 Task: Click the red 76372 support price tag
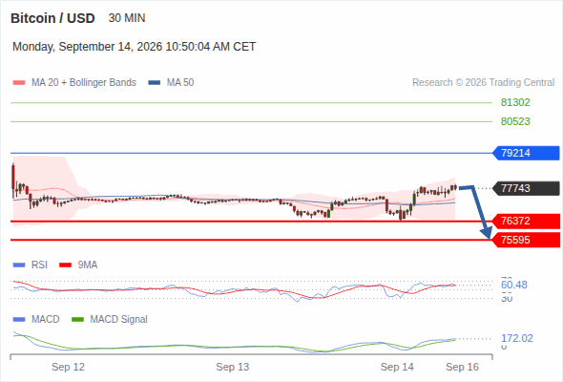[x=527, y=221]
